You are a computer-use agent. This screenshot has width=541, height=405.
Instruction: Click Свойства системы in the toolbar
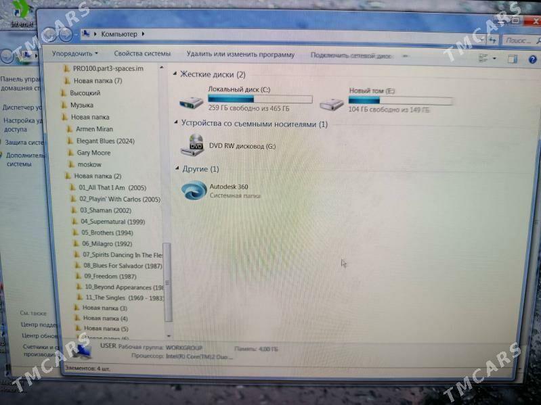click(142, 54)
